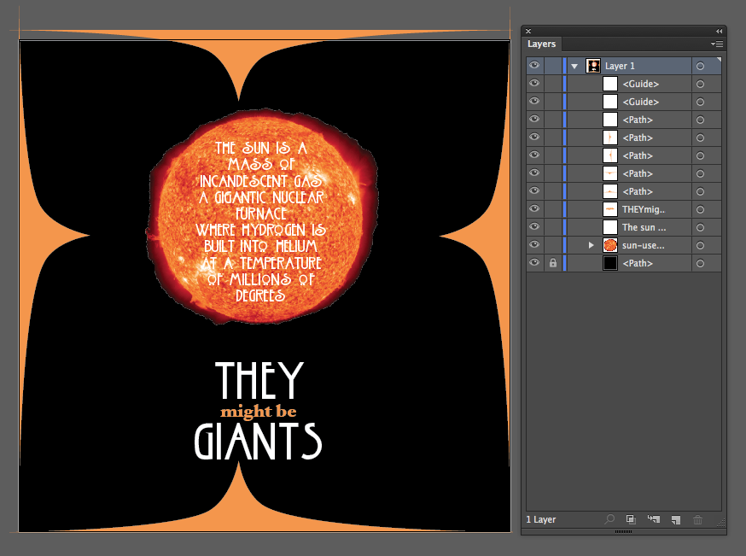
Task: Click the Delete Selection trash icon
Action: pos(697,519)
